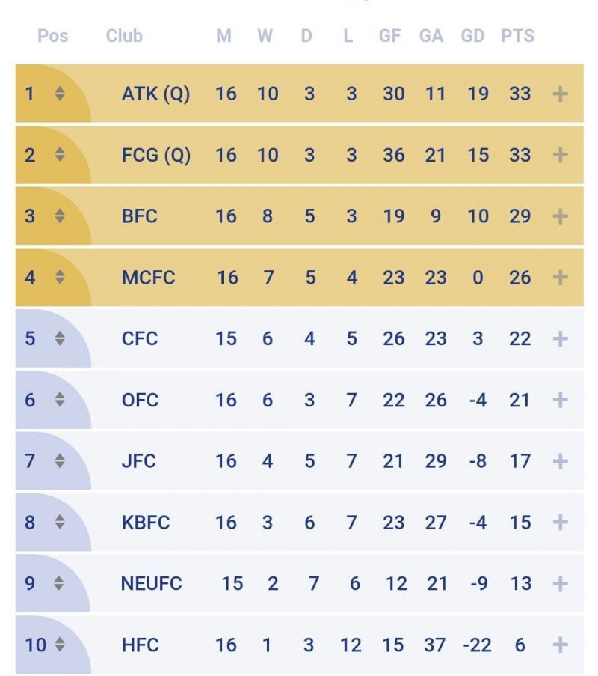
Task: Expand the ATK (Q) row plus icon
Action: click(x=561, y=94)
